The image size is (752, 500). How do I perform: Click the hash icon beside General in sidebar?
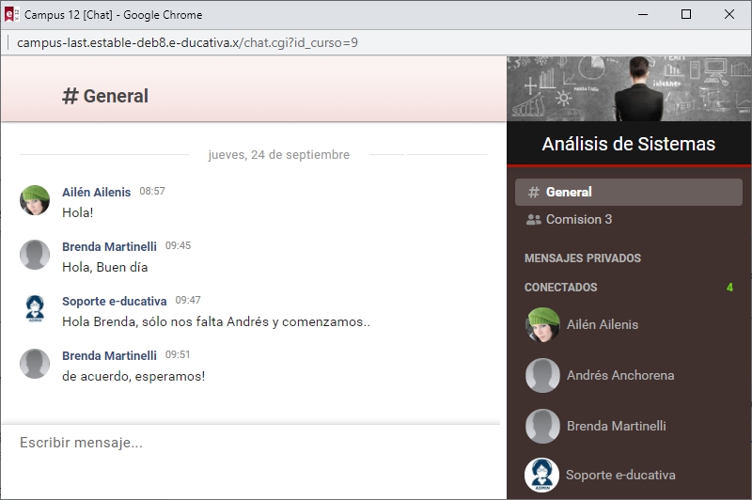coord(533,193)
